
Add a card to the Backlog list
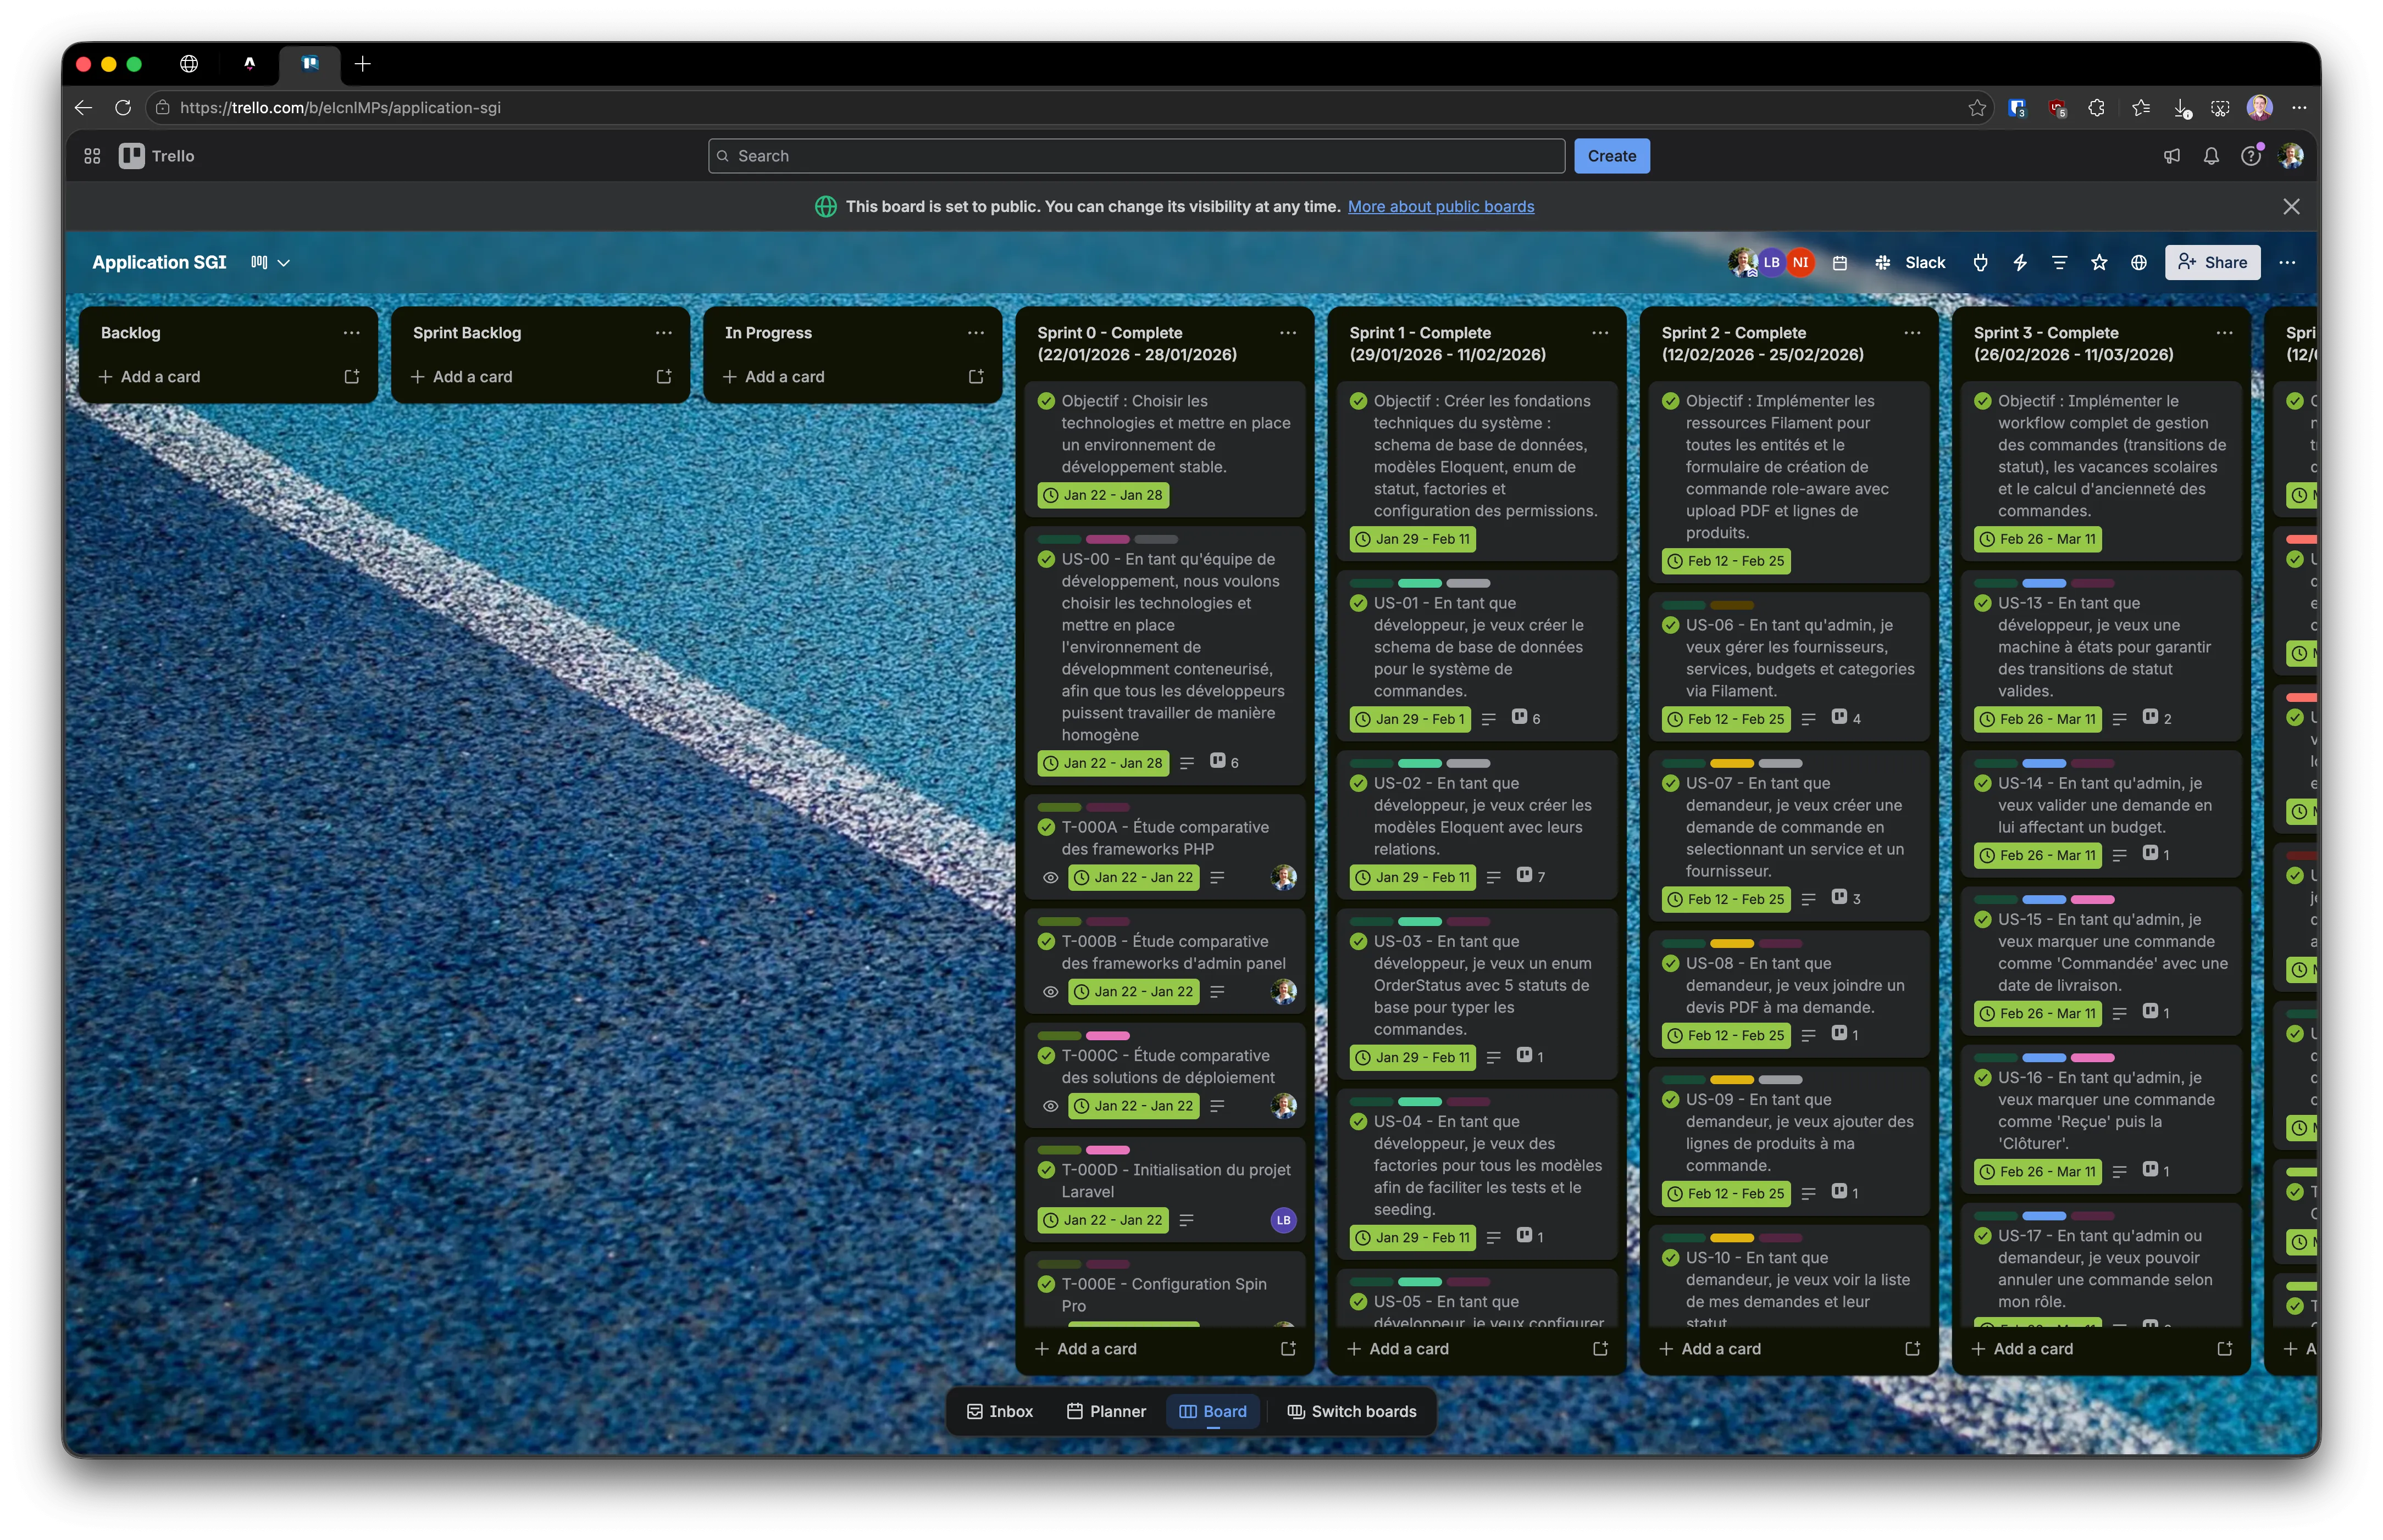[x=150, y=377]
